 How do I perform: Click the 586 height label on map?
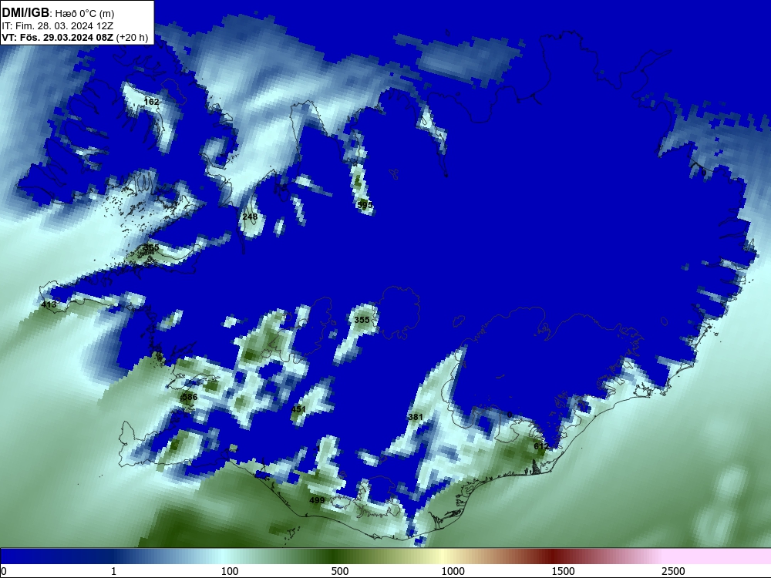[x=190, y=397]
